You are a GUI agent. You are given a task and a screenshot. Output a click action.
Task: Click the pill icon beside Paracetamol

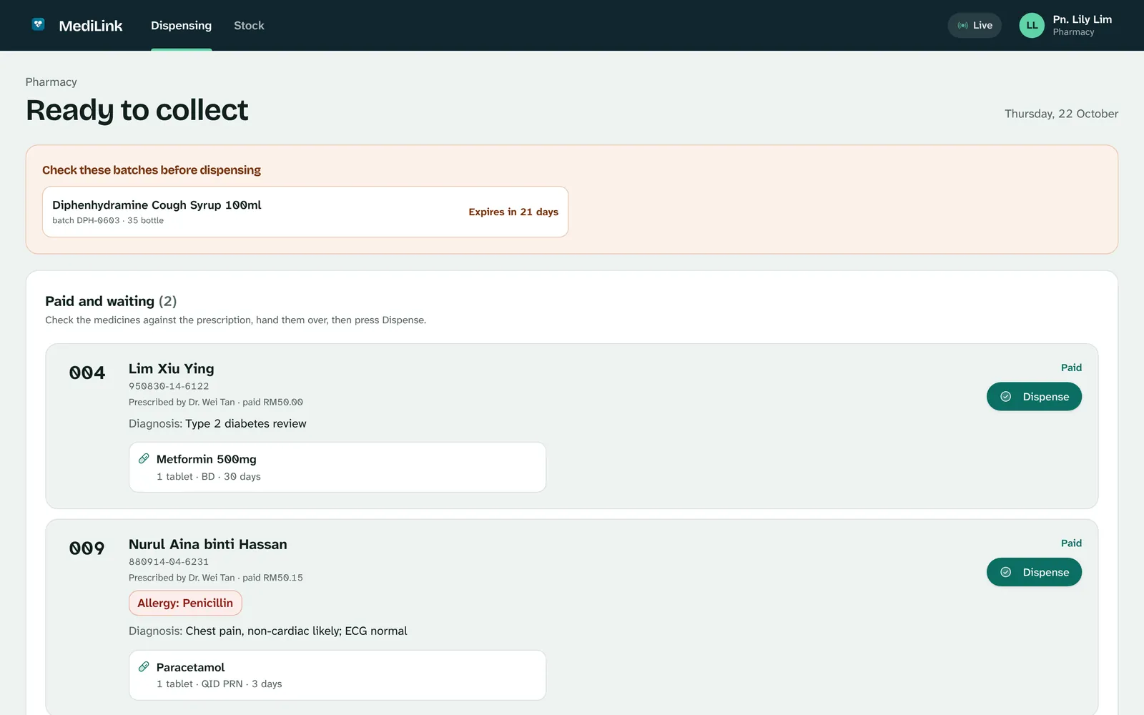click(x=144, y=667)
